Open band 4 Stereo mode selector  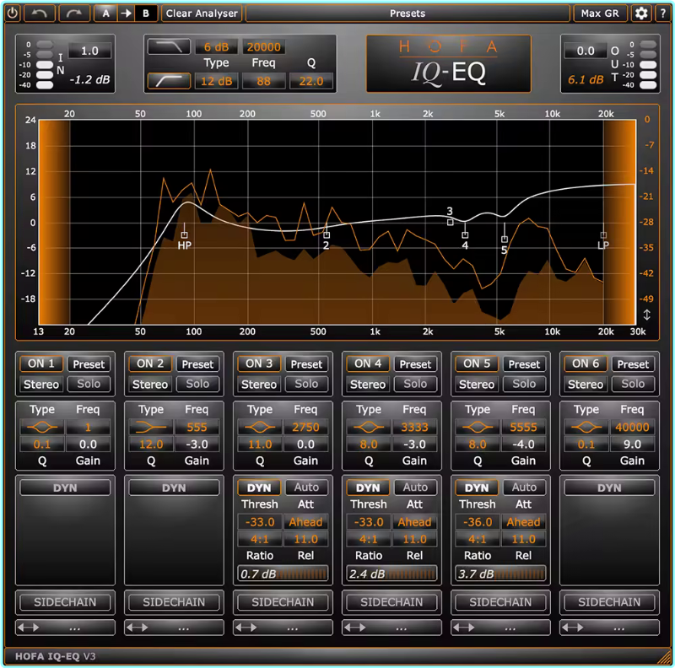coord(368,384)
